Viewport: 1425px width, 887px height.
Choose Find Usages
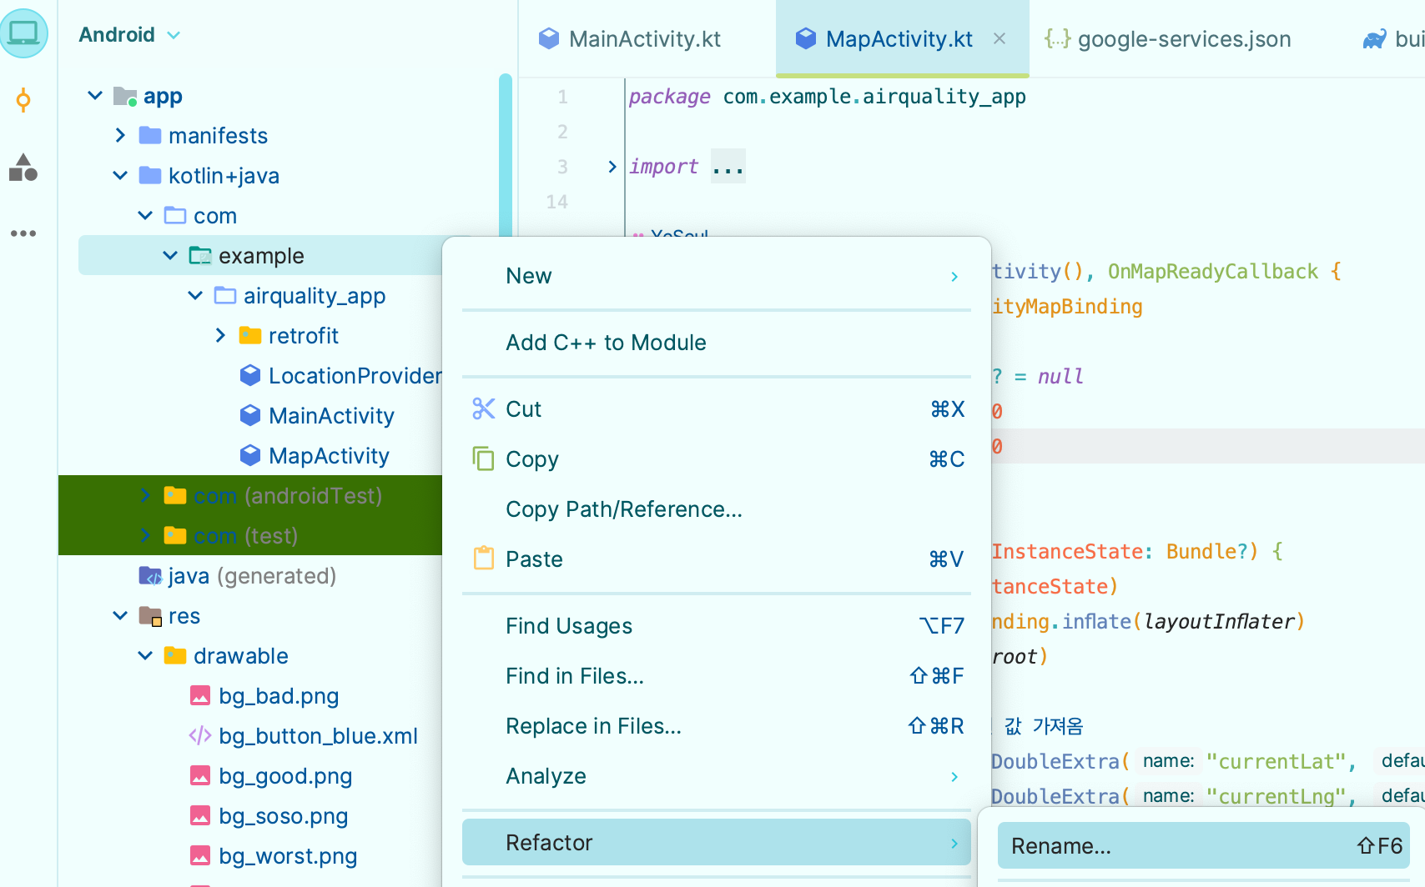[717, 626]
